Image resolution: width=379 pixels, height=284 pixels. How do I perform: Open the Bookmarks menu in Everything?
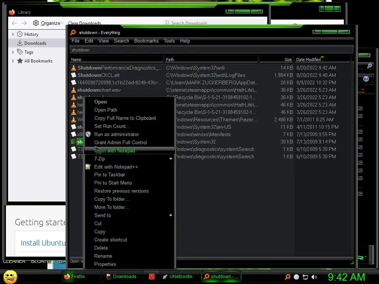pos(146,41)
